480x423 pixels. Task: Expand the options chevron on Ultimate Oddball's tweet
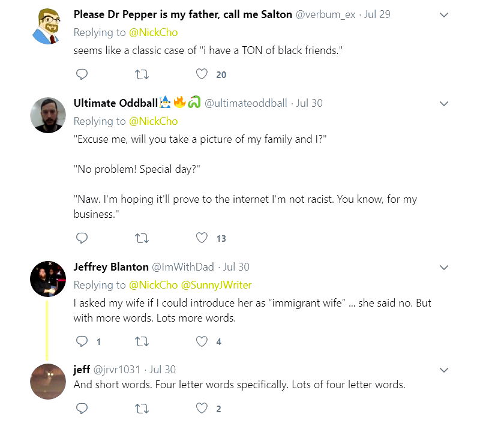click(444, 104)
